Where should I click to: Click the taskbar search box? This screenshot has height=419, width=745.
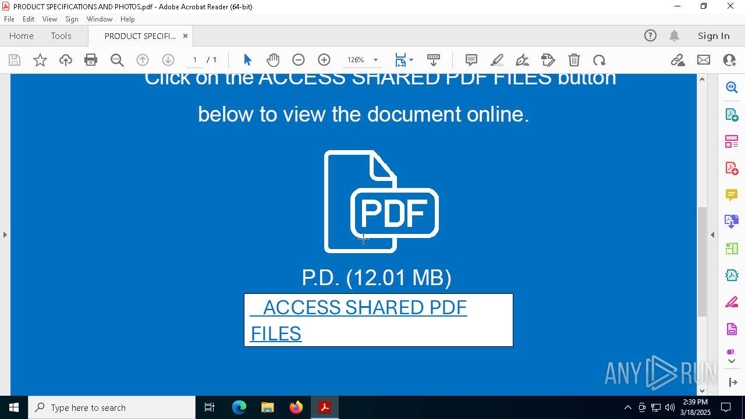click(x=112, y=407)
